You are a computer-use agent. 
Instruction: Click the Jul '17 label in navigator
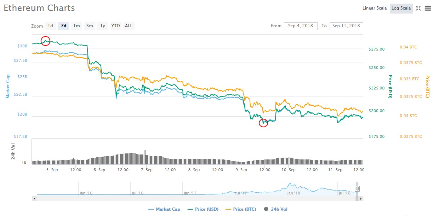pos(241,193)
